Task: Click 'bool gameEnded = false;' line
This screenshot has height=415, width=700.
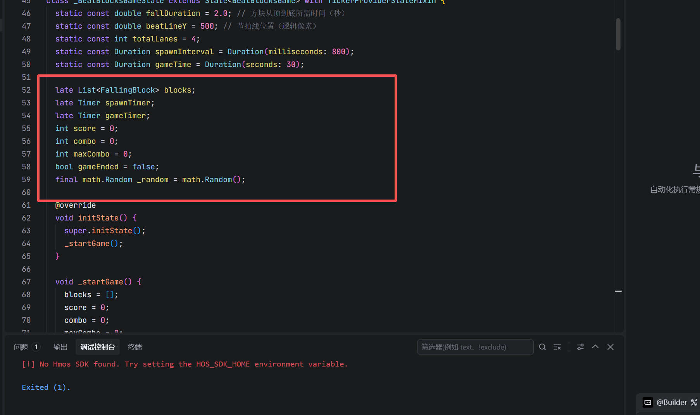Action: 107,167
